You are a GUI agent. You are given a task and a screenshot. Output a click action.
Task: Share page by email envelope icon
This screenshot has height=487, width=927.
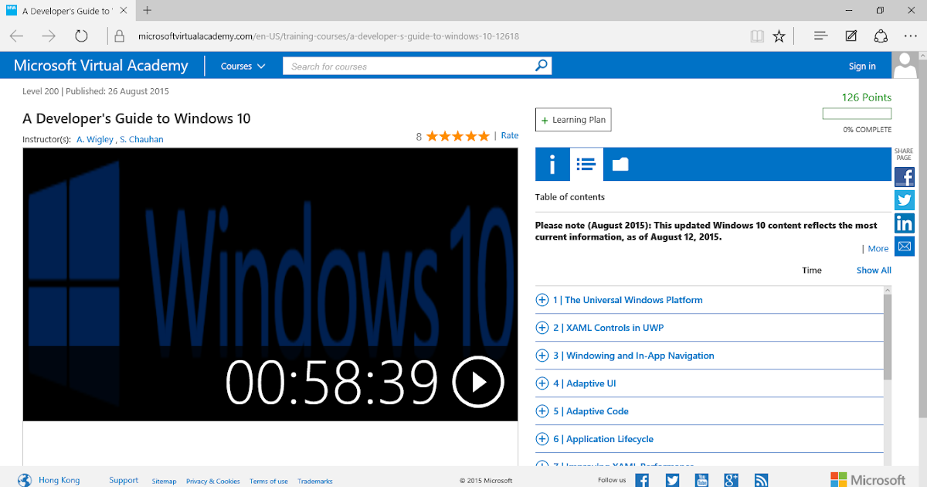click(905, 247)
